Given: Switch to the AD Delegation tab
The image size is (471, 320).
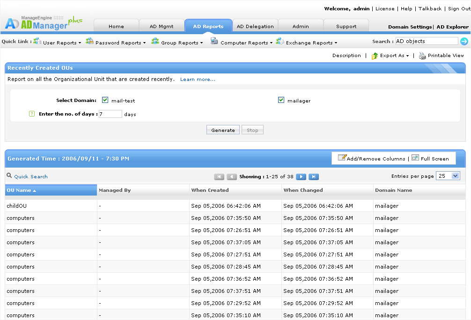Looking at the screenshot, I should [x=255, y=26].
